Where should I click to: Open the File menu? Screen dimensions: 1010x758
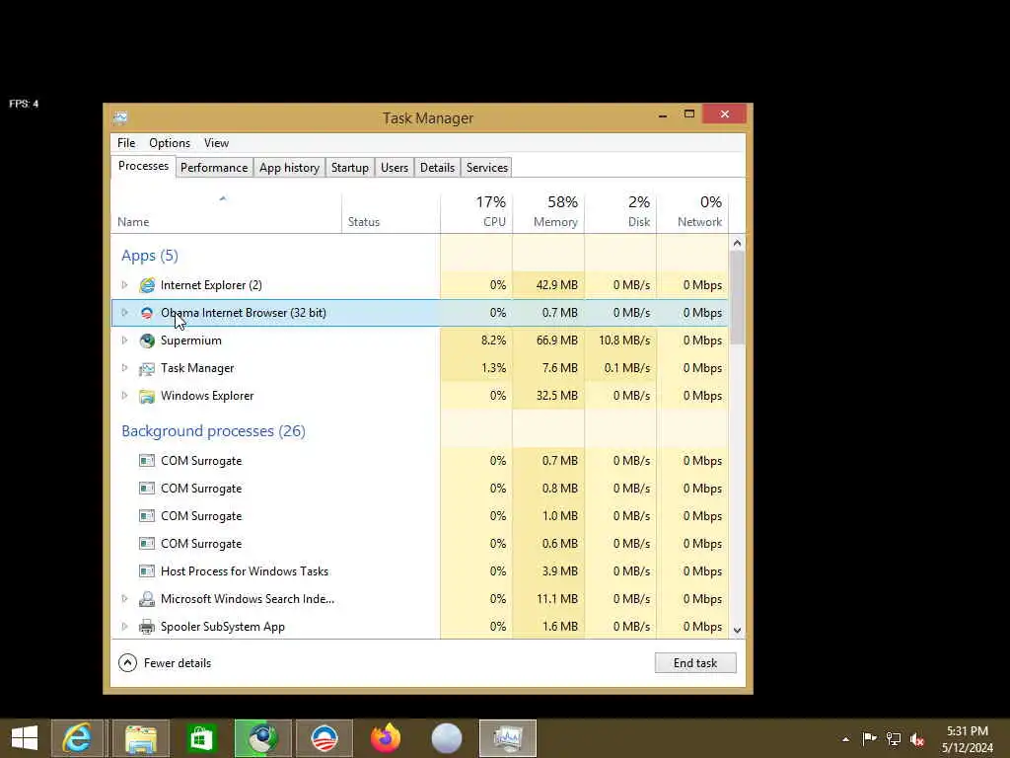tap(126, 143)
